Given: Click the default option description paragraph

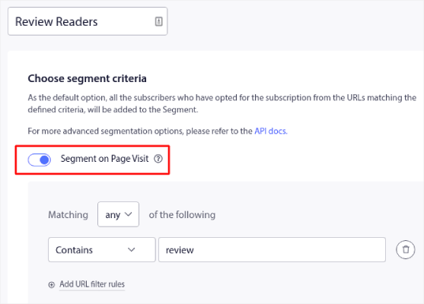Looking at the screenshot, I should (x=222, y=103).
